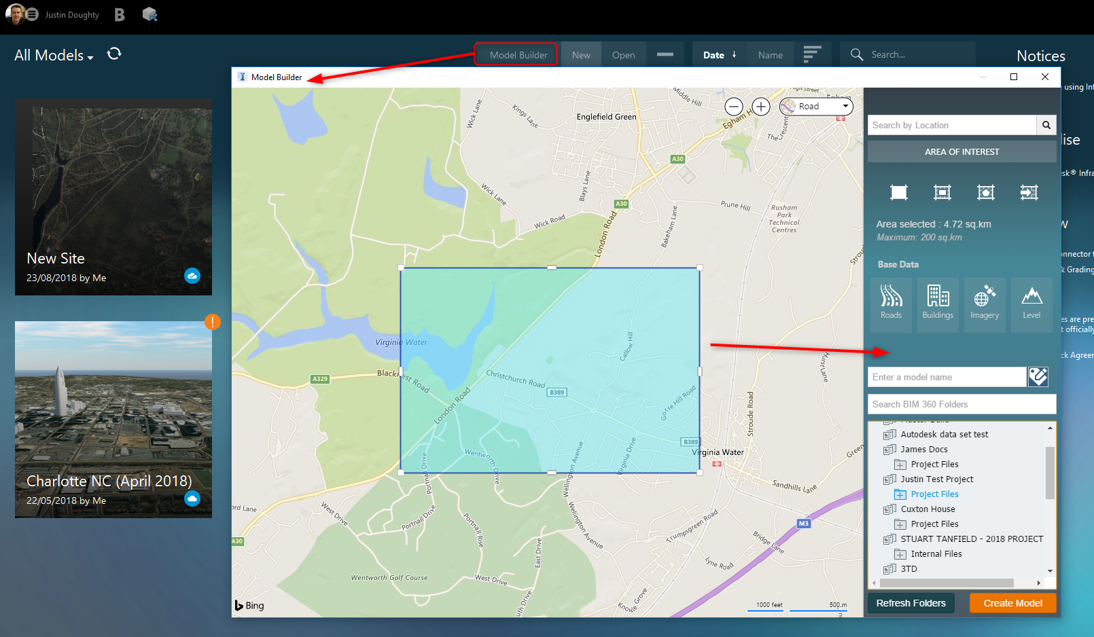Select the Open tab
This screenshot has height=637, width=1094.
[x=623, y=55]
